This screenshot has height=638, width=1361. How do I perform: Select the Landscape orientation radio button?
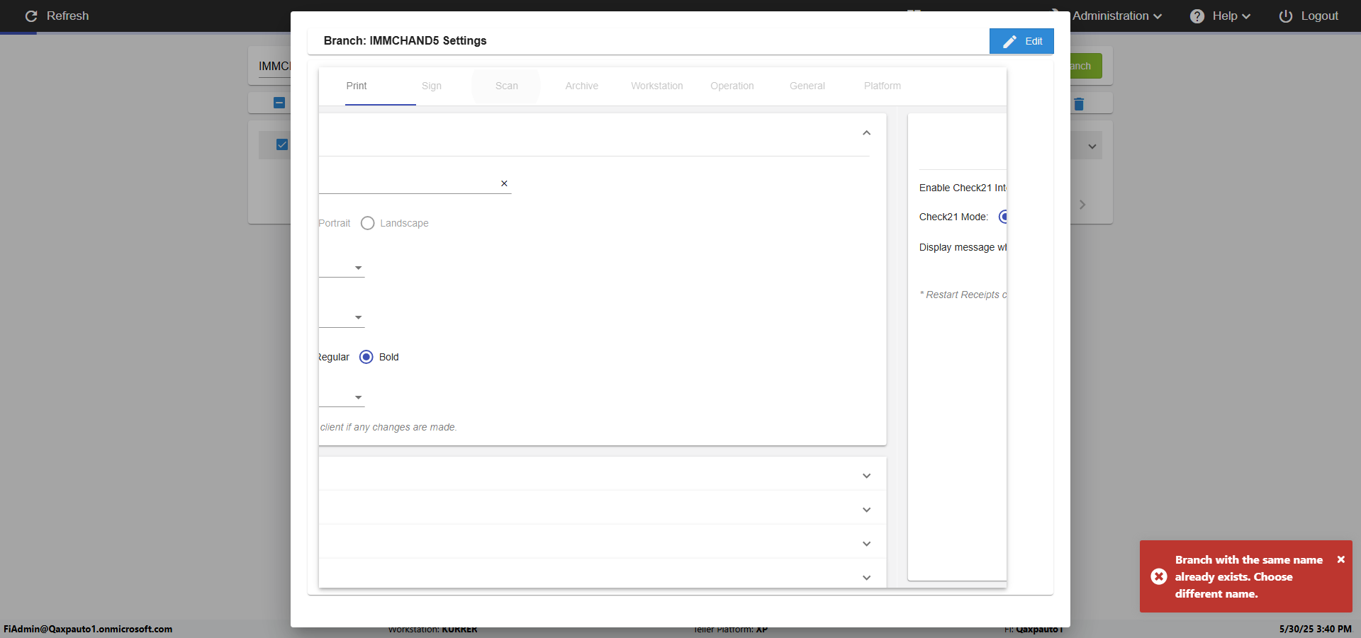(x=367, y=223)
